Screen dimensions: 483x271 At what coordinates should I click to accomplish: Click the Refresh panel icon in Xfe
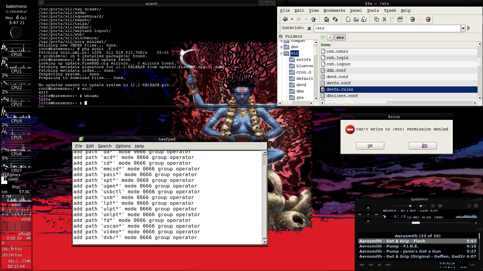(x=335, y=19)
